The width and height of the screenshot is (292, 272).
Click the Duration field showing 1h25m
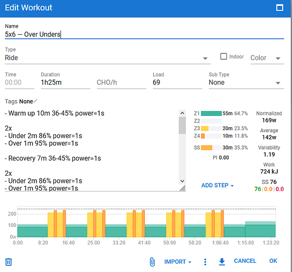pos(65,82)
